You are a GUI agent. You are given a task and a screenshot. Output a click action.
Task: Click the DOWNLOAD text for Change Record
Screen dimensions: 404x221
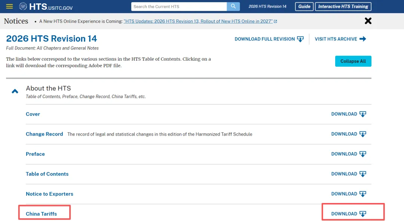pyautogui.click(x=344, y=134)
